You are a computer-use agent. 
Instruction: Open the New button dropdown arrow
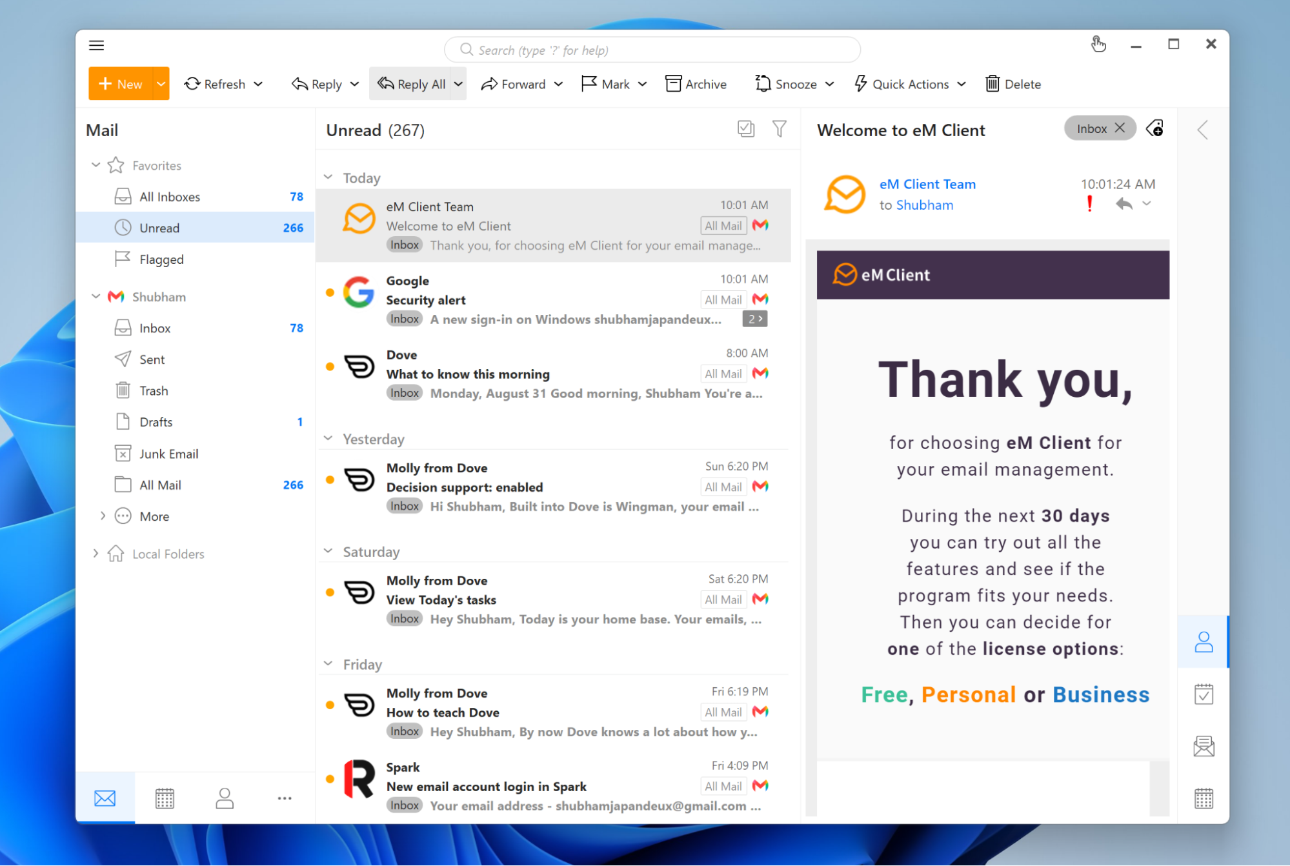(161, 84)
